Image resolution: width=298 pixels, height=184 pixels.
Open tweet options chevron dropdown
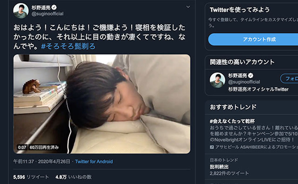(x=188, y=7)
